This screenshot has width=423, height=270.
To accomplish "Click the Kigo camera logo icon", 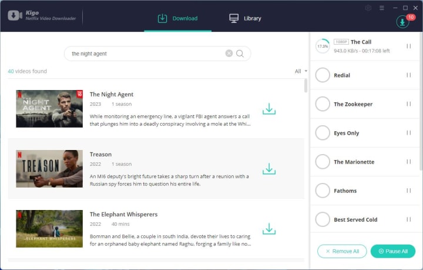I will point(15,15).
